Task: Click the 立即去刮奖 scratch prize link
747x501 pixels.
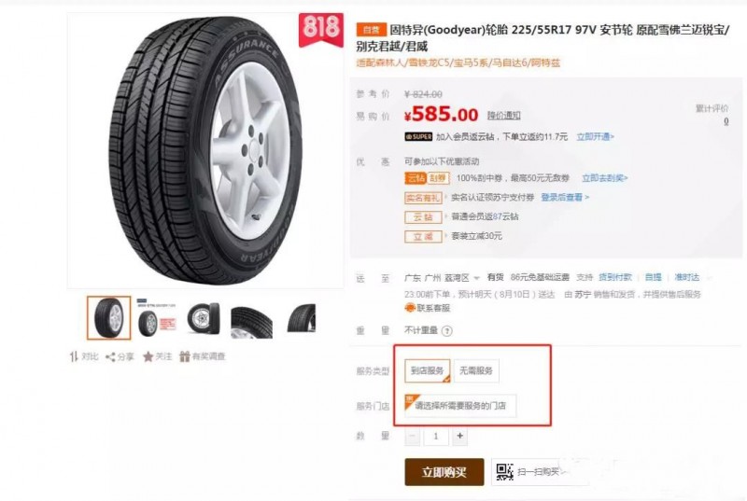Action: click(604, 178)
